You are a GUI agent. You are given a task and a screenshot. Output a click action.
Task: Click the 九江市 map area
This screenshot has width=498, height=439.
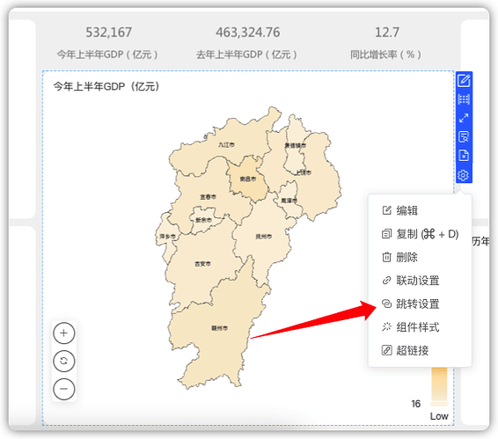pyautogui.click(x=226, y=145)
